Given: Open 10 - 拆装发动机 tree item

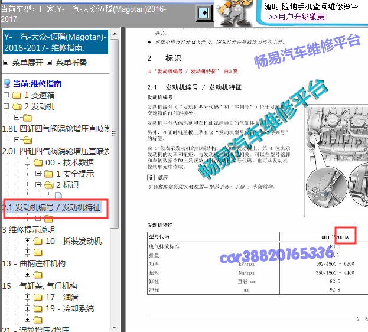Looking at the screenshot, I should (73, 241).
